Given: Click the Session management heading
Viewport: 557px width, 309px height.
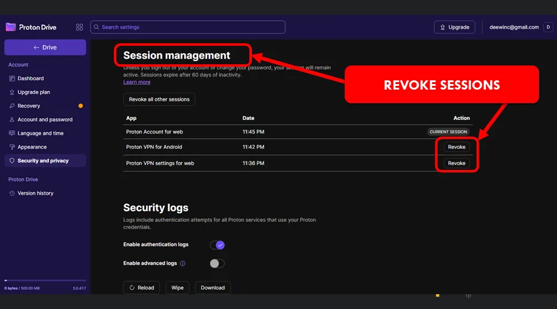Looking at the screenshot, I should coord(176,56).
